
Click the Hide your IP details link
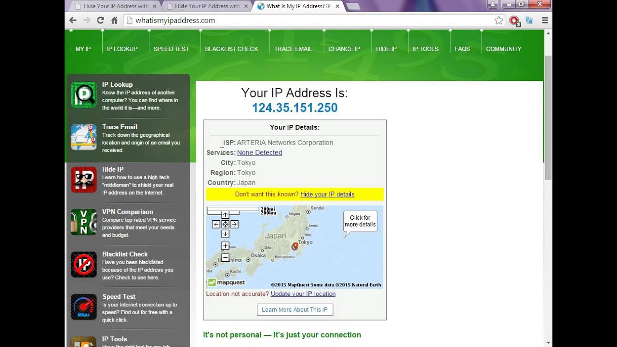(327, 194)
